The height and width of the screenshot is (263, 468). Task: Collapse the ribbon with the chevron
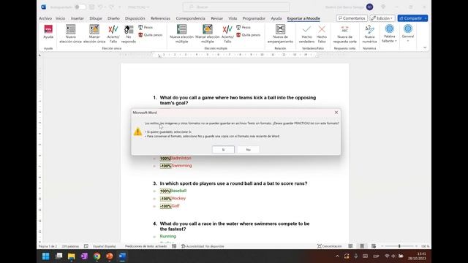(425, 47)
